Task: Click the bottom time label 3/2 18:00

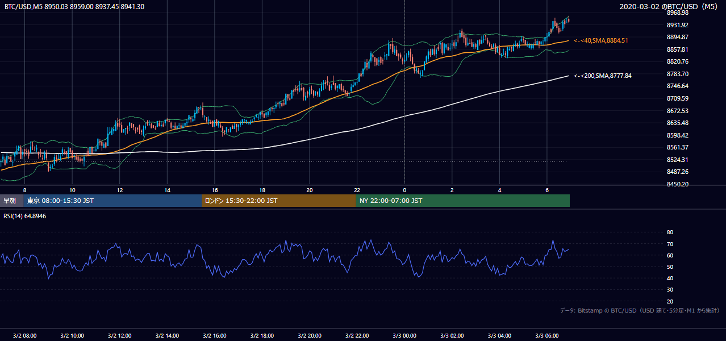Action: [262, 336]
